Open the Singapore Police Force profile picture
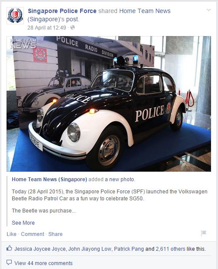 coord(15,16)
